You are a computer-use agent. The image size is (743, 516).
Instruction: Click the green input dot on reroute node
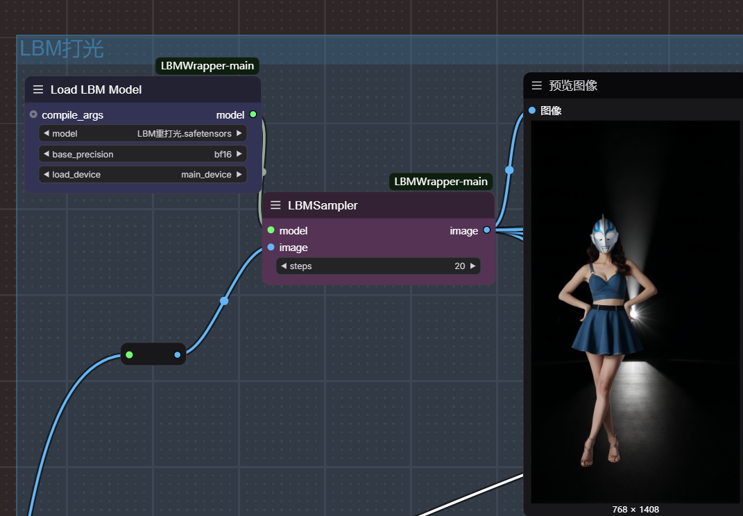pyautogui.click(x=129, y=355)
